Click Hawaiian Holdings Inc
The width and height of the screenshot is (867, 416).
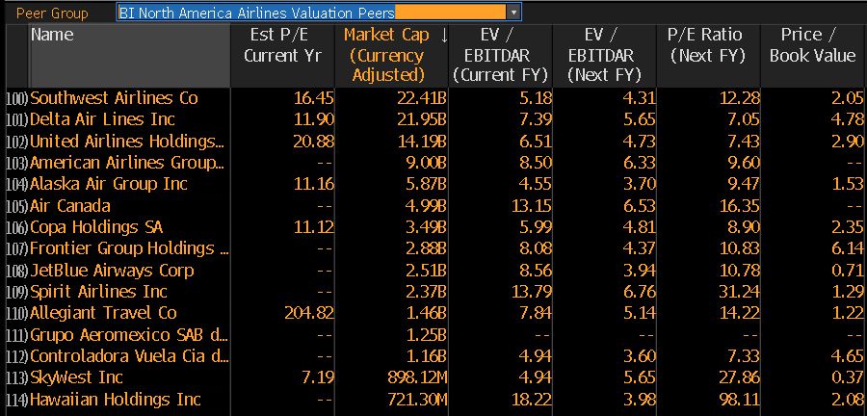click(x=116, y=399)
